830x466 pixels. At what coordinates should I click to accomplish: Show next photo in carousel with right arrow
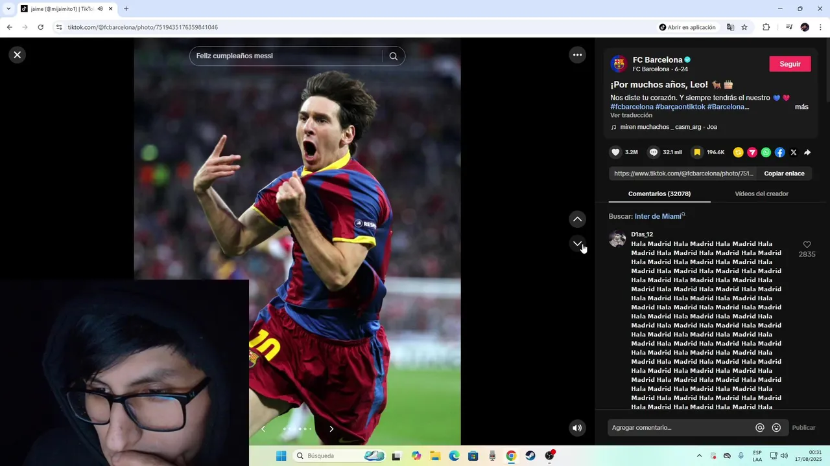[331, 428]
